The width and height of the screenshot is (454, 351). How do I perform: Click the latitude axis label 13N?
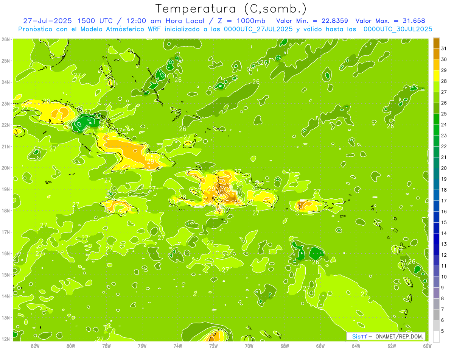[x=5, y=317]
